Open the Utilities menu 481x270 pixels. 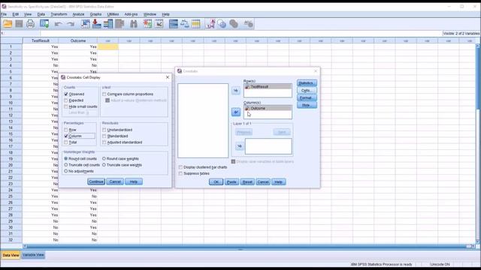(113, 14)
